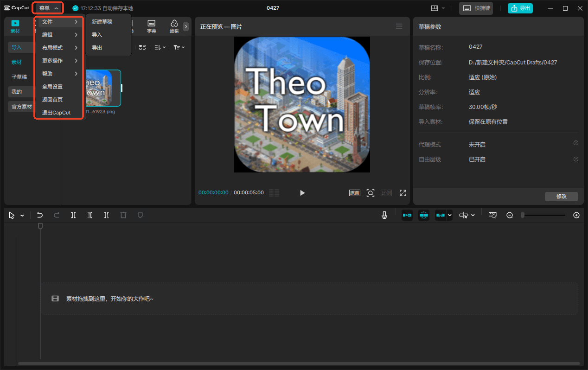Open the sort order dropdown in media panel
The image size is (588, 370).
pyautogui.click(x=160, y=47)
